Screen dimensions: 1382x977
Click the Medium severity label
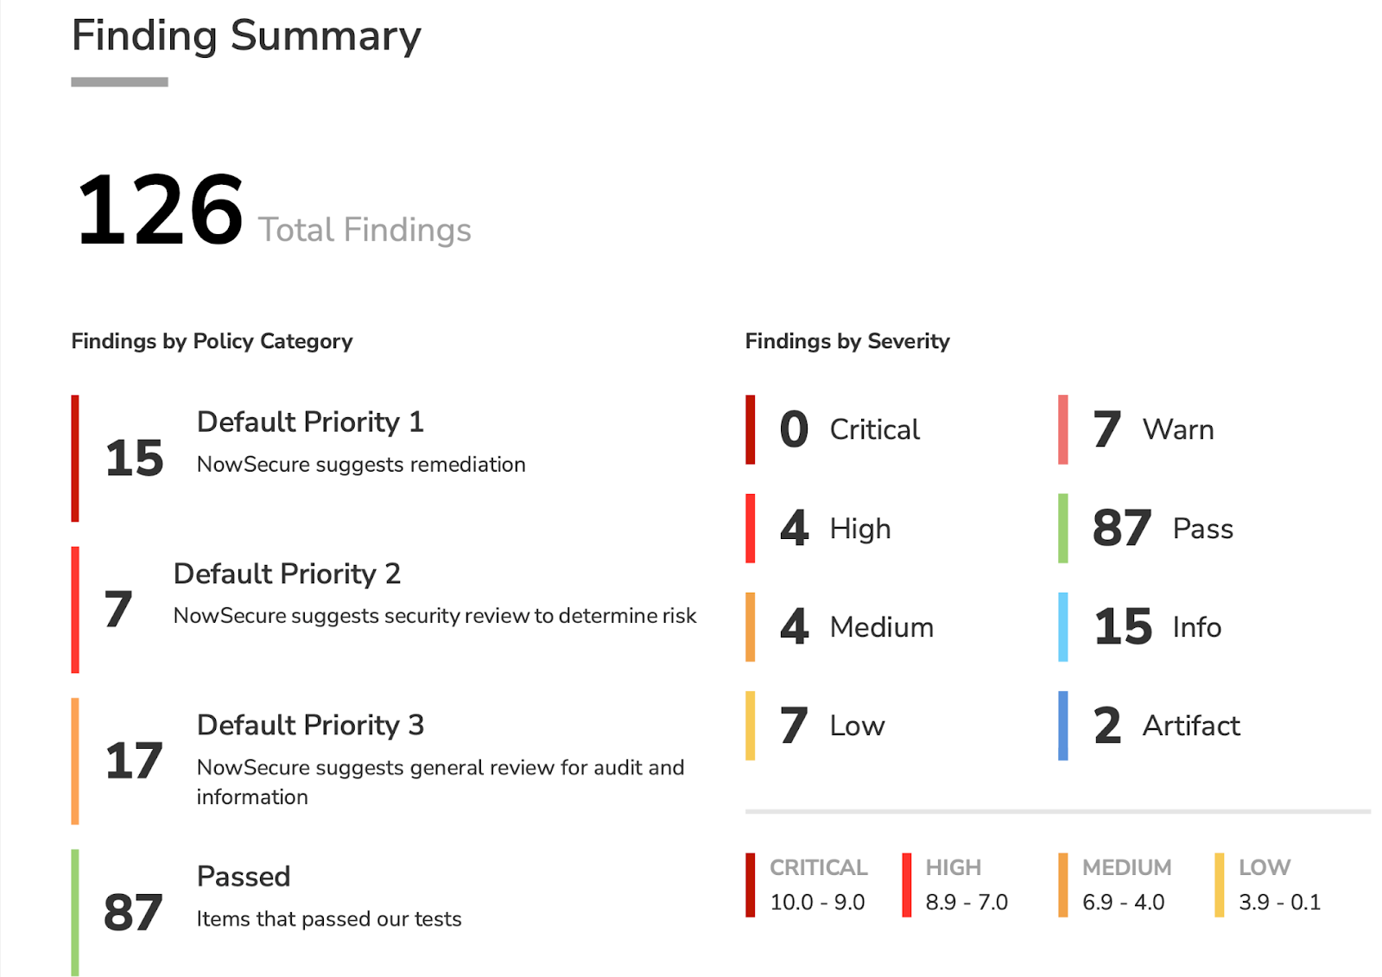pyautogui.click(x=881, y=627)
